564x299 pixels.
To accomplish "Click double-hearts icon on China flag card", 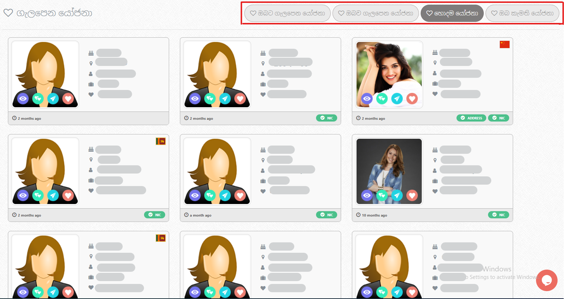I will click(x=382, y=99).
